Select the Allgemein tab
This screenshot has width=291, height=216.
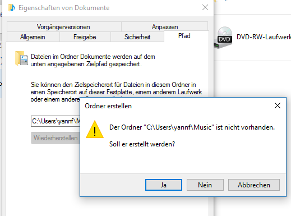[33, 37]
